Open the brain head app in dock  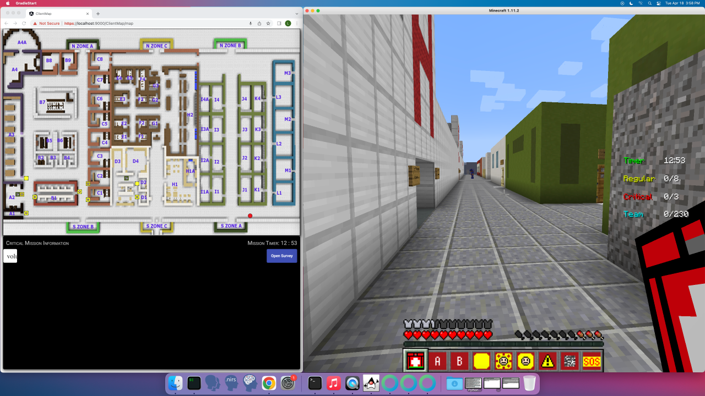(250, 383)
